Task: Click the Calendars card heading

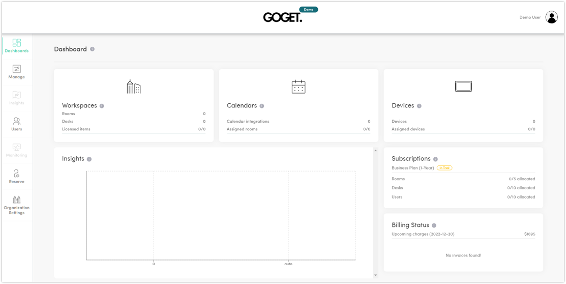Action: [242, 105]
